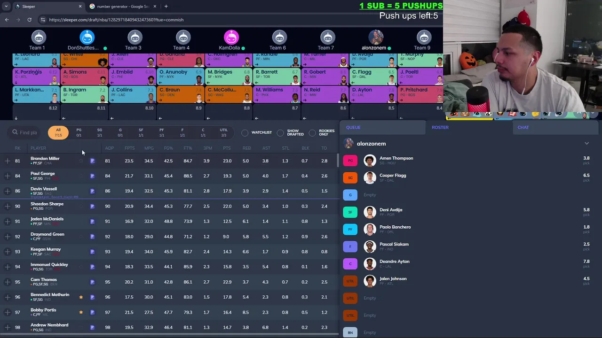Screen dimensions: 602x338
Task: Open Brandon Miller's player notes icon
Action: pos(92,161)
